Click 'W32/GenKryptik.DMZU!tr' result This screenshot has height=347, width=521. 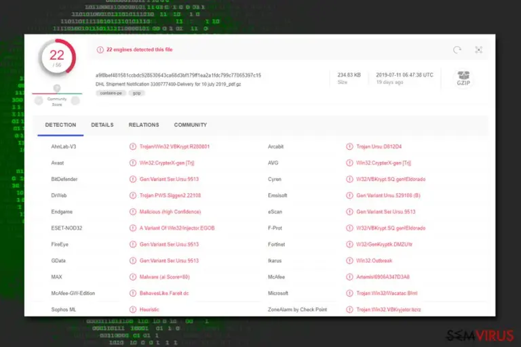(384, 244)
